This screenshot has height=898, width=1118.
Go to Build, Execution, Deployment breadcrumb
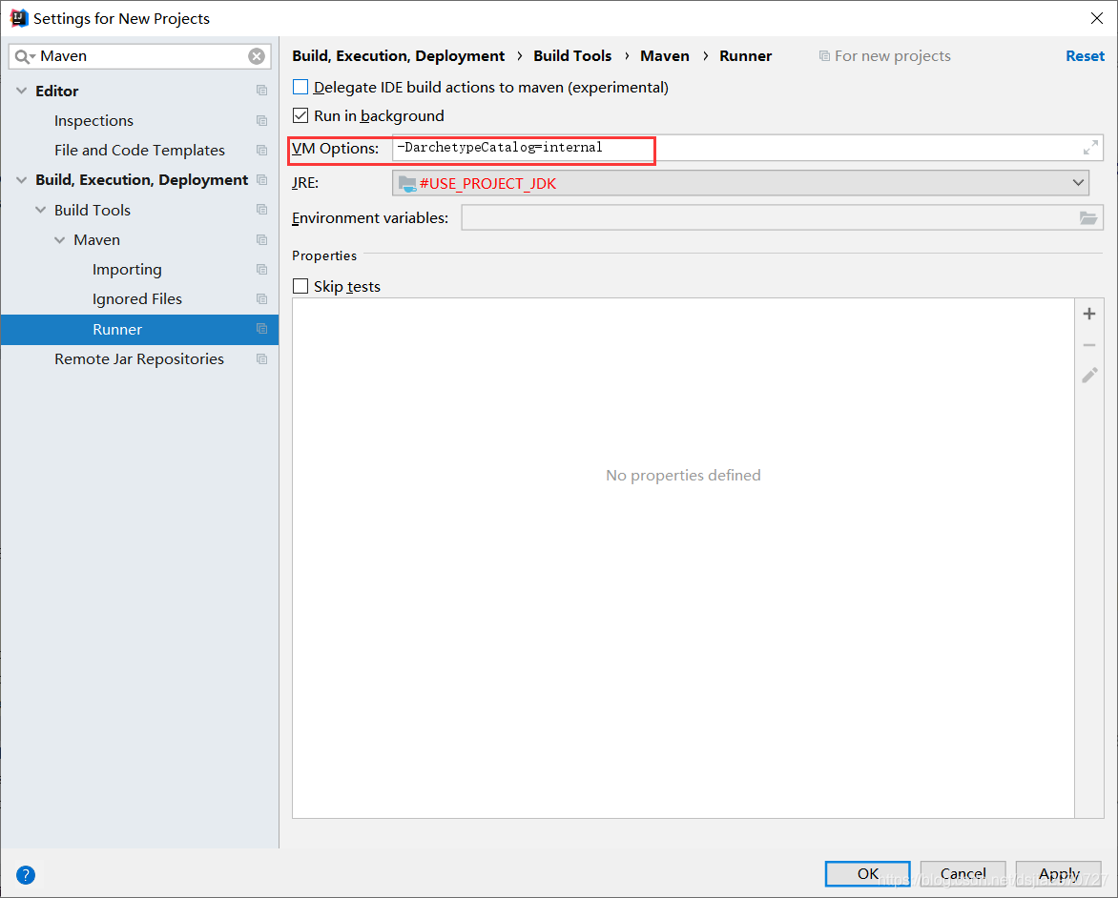tap(398, 55)
